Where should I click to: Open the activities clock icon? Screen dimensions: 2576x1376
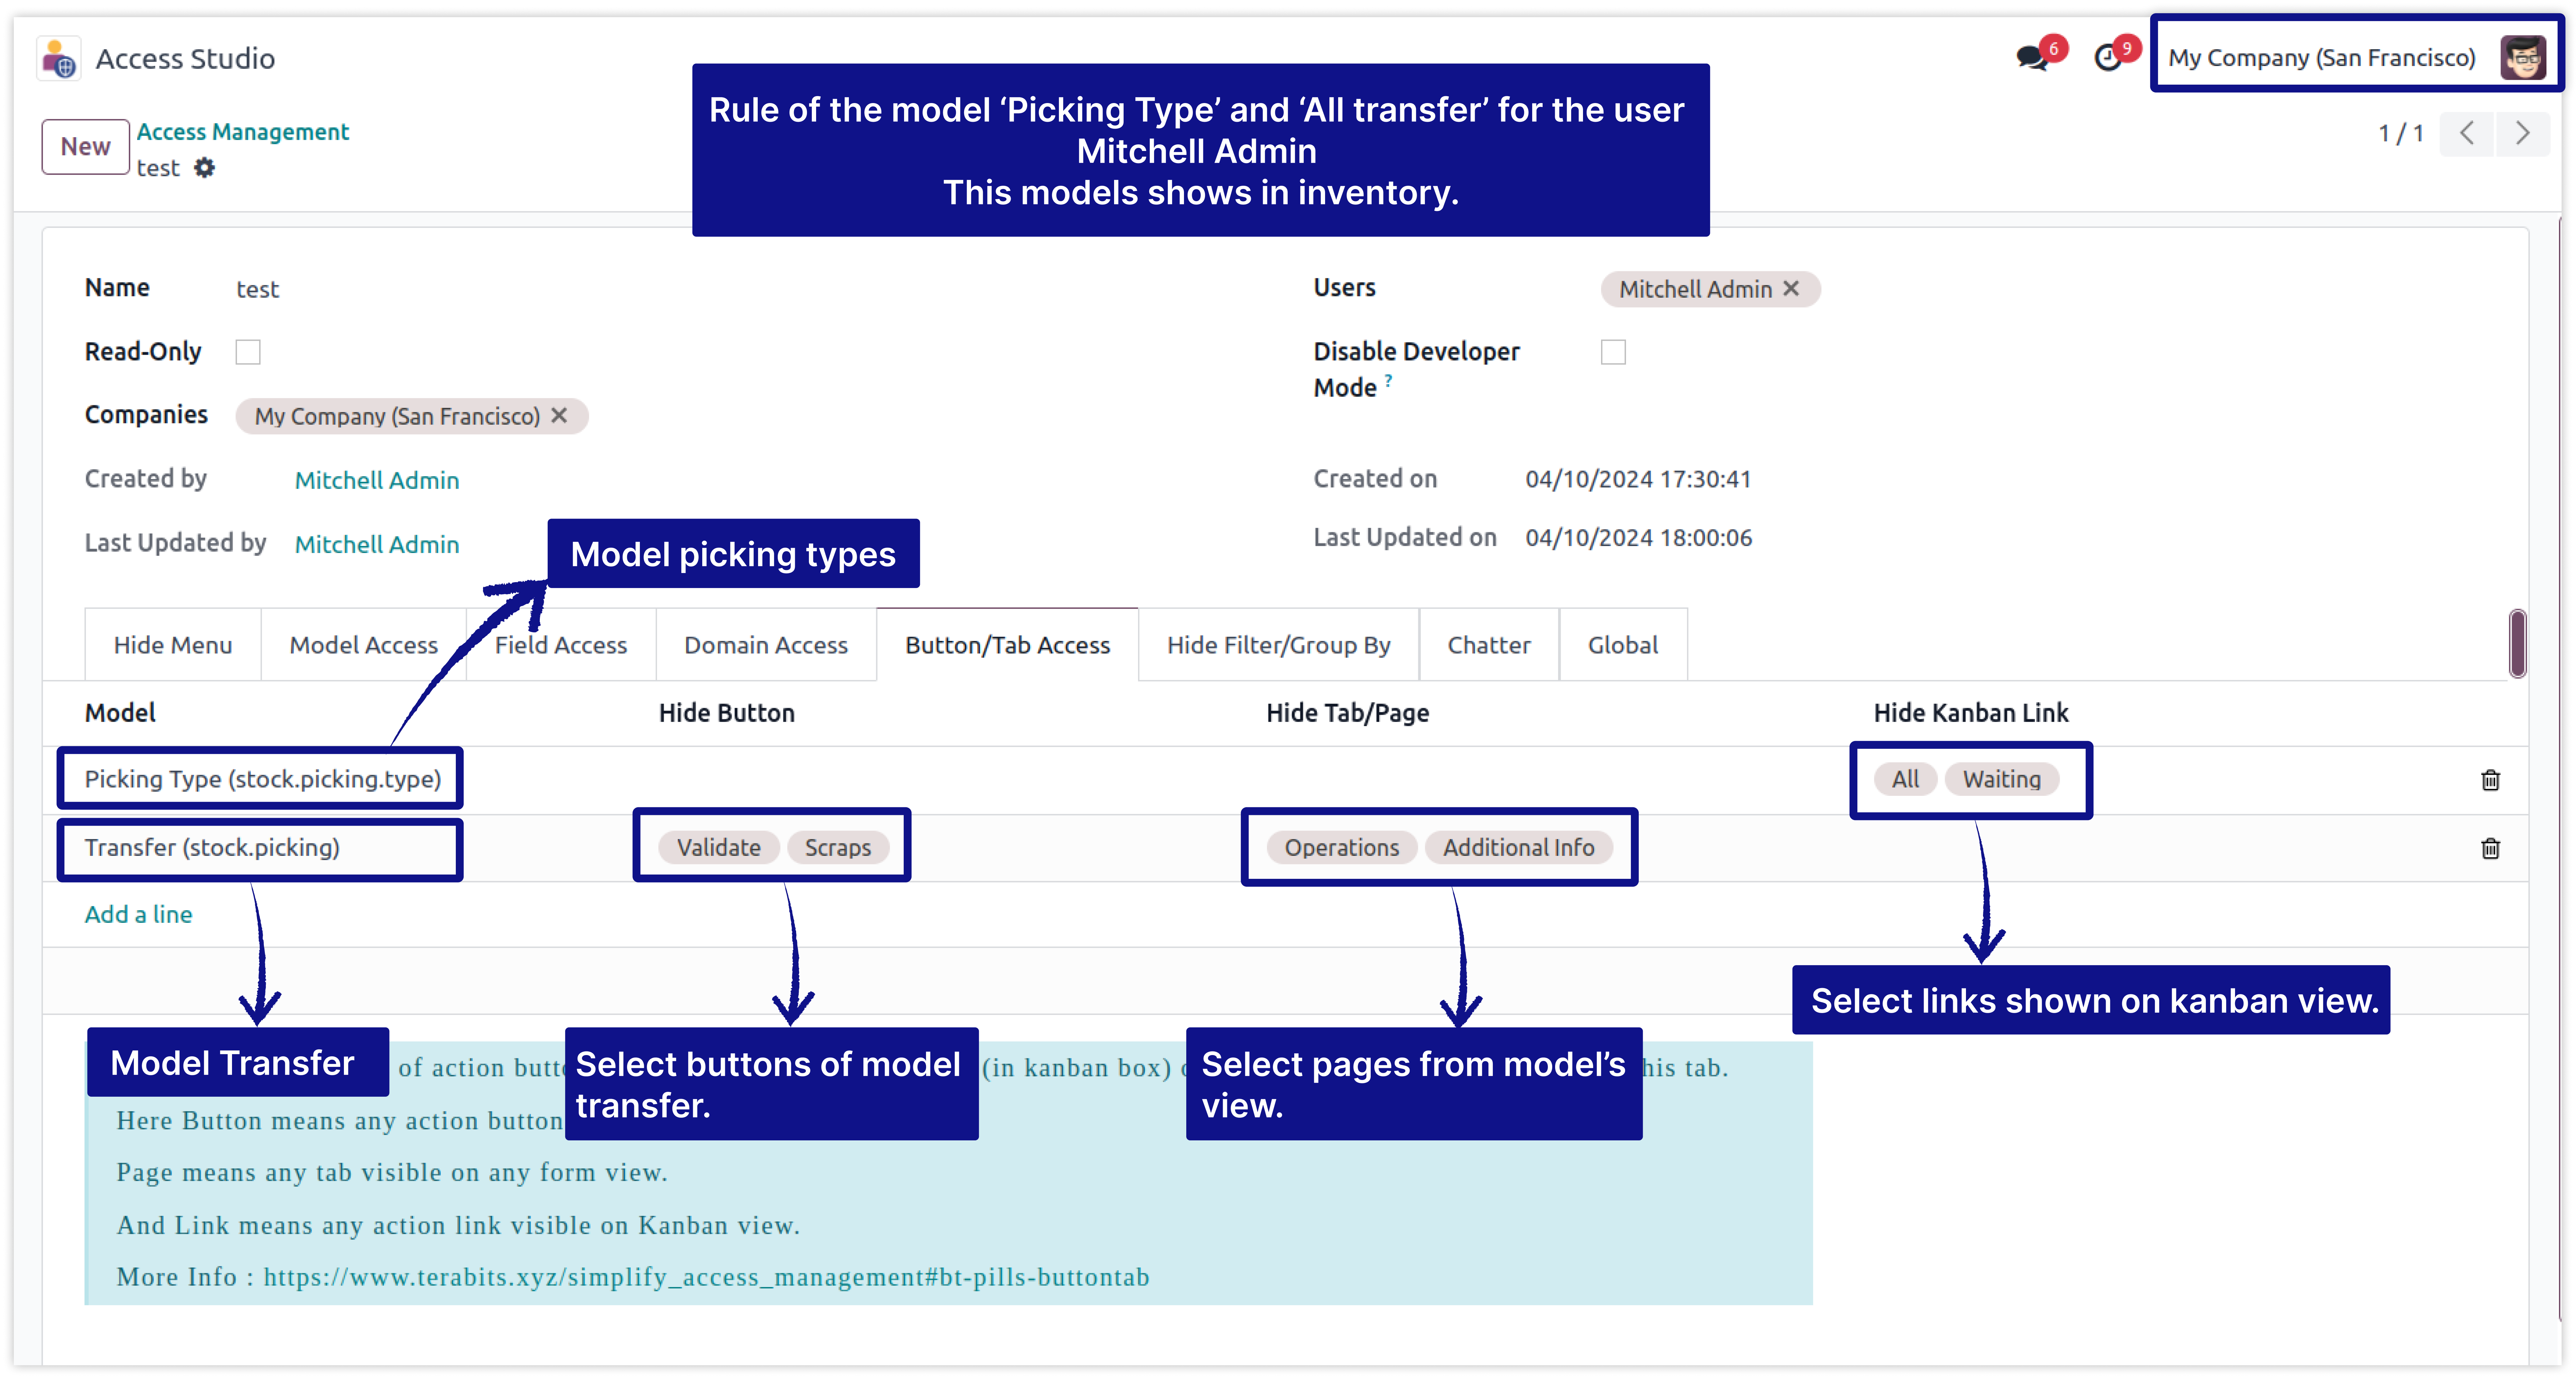pos(2108,58)
